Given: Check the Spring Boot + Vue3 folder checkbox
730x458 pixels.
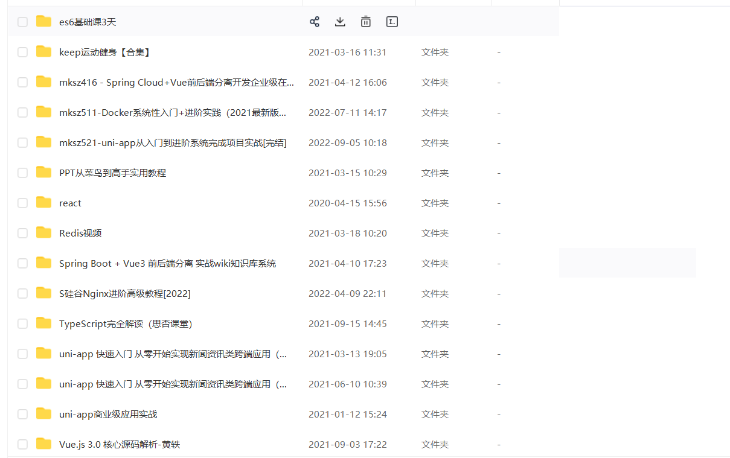Looking at the screenshot, I should click(x=22, y=264).
